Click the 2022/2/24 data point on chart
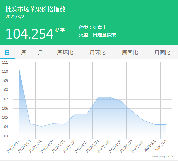The image size is (178, 161). pyautogui.click(x=98, y=97)
